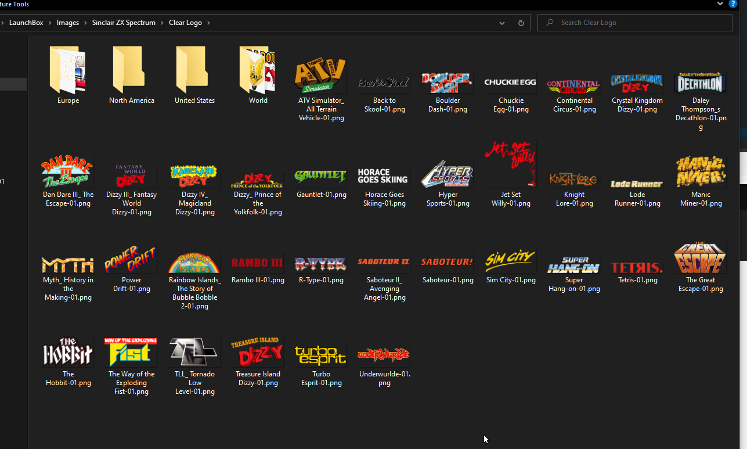Image resolution: width=747 pixels, height=449 pixels.
Task: Expand chevron after Images breadcrumb
Action: tap(86, 23)
